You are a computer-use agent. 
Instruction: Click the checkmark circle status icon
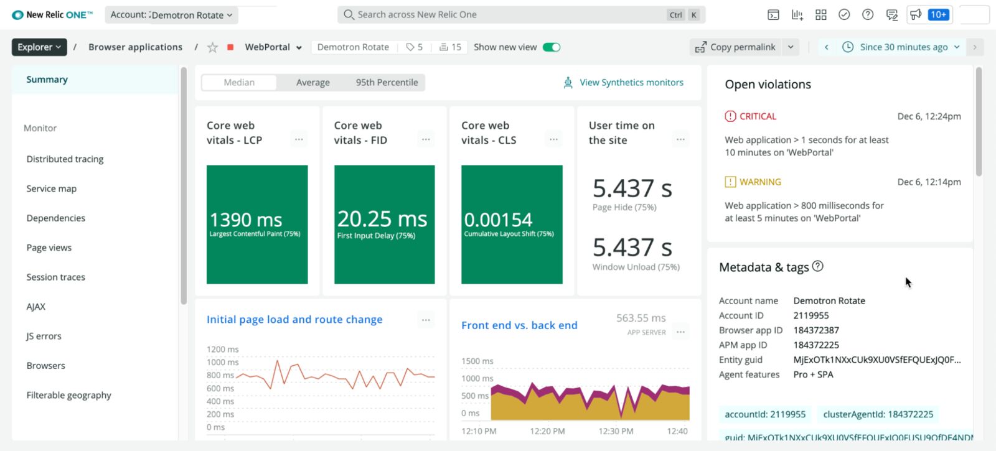point(844,15)
